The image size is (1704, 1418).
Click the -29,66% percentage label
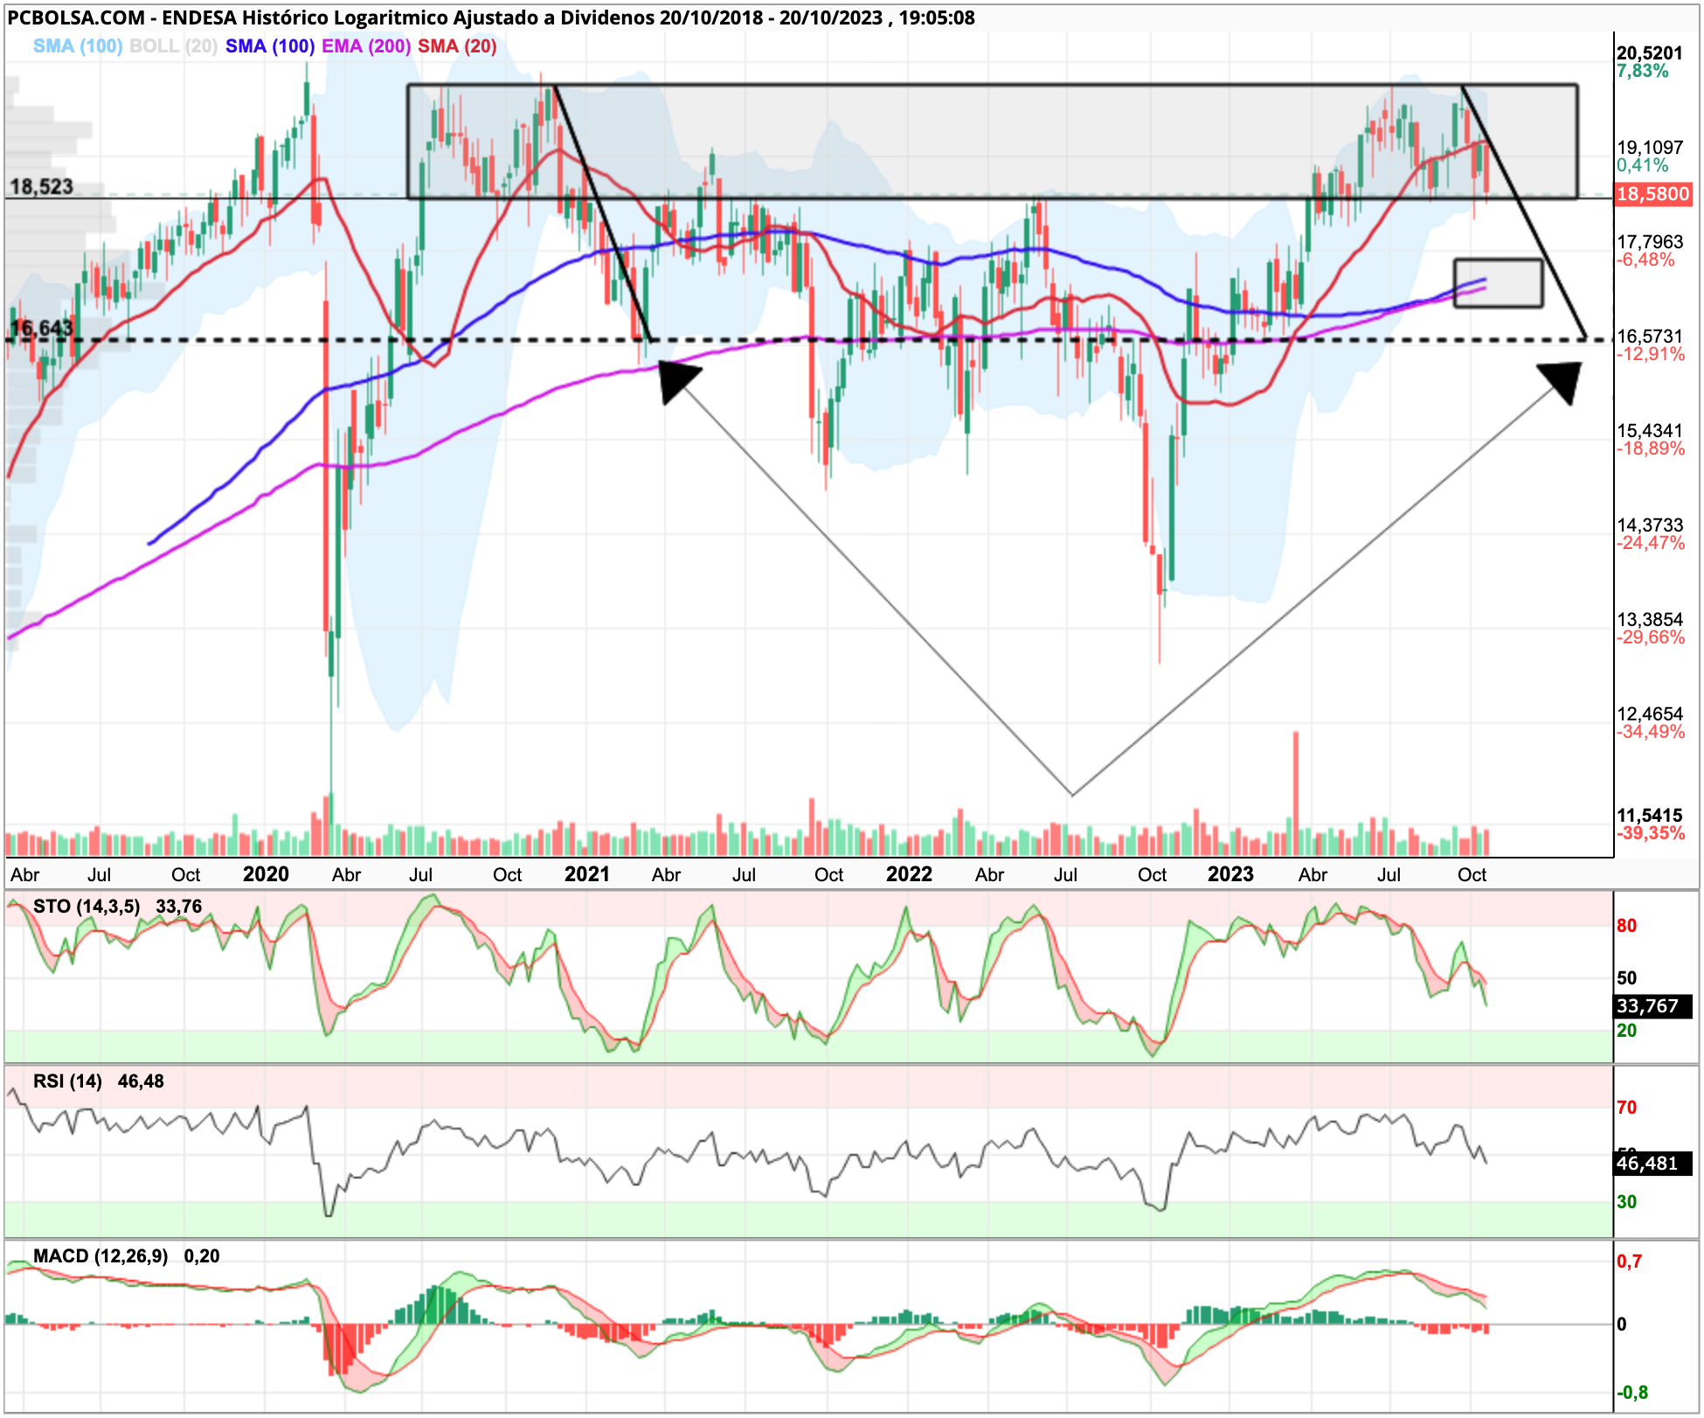pos(1650,637)
